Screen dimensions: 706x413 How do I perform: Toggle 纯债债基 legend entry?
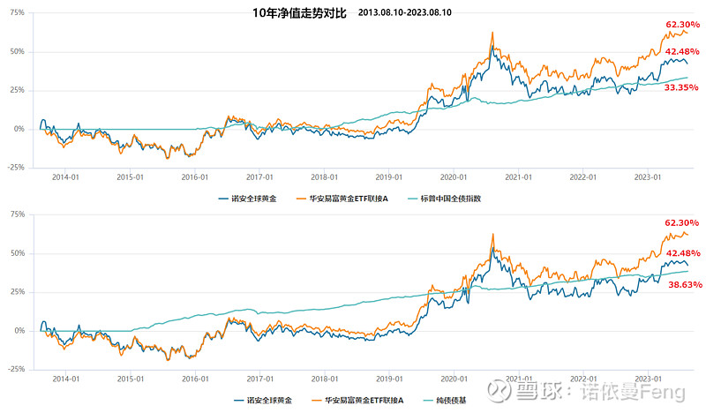tap(445, 400)
